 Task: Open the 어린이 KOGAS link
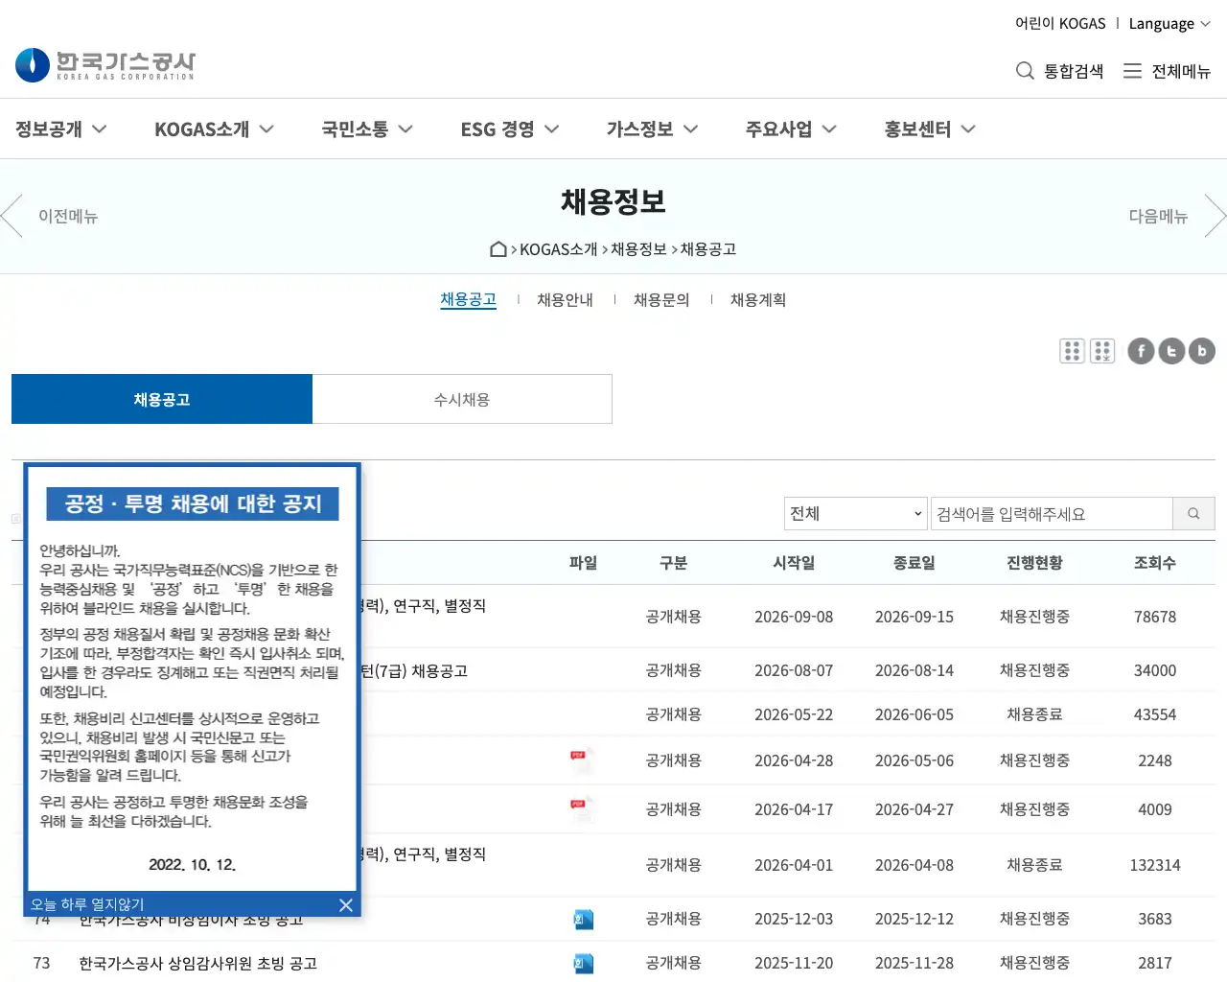coord(1060,23)
